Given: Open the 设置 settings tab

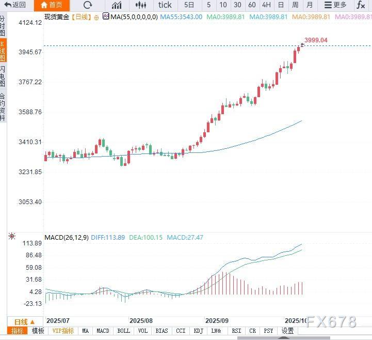Looking at the screenshot, I should pyautogui.click(x=287, y=331).
